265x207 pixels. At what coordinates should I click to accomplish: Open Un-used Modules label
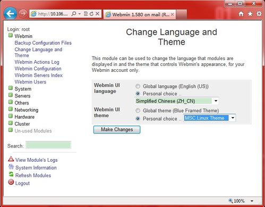tap(33, 131)
